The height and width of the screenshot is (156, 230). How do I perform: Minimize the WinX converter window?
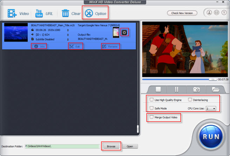tap(217, 2)
